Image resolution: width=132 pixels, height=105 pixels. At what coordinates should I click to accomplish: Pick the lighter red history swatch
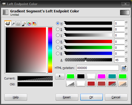coord(101,84)
